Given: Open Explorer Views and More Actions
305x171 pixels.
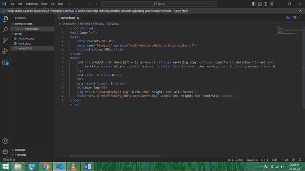Looking at the screenshot, I should [x=49, y=18].
